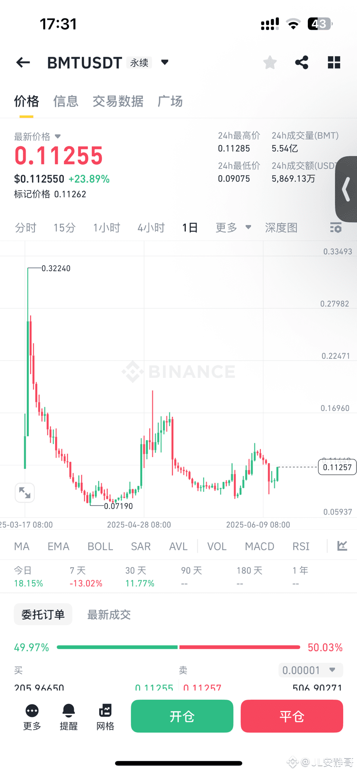Select the 分时 chart interval
Image resolution: width=357 pixels, height=773 pixels.
coord(25,227)
